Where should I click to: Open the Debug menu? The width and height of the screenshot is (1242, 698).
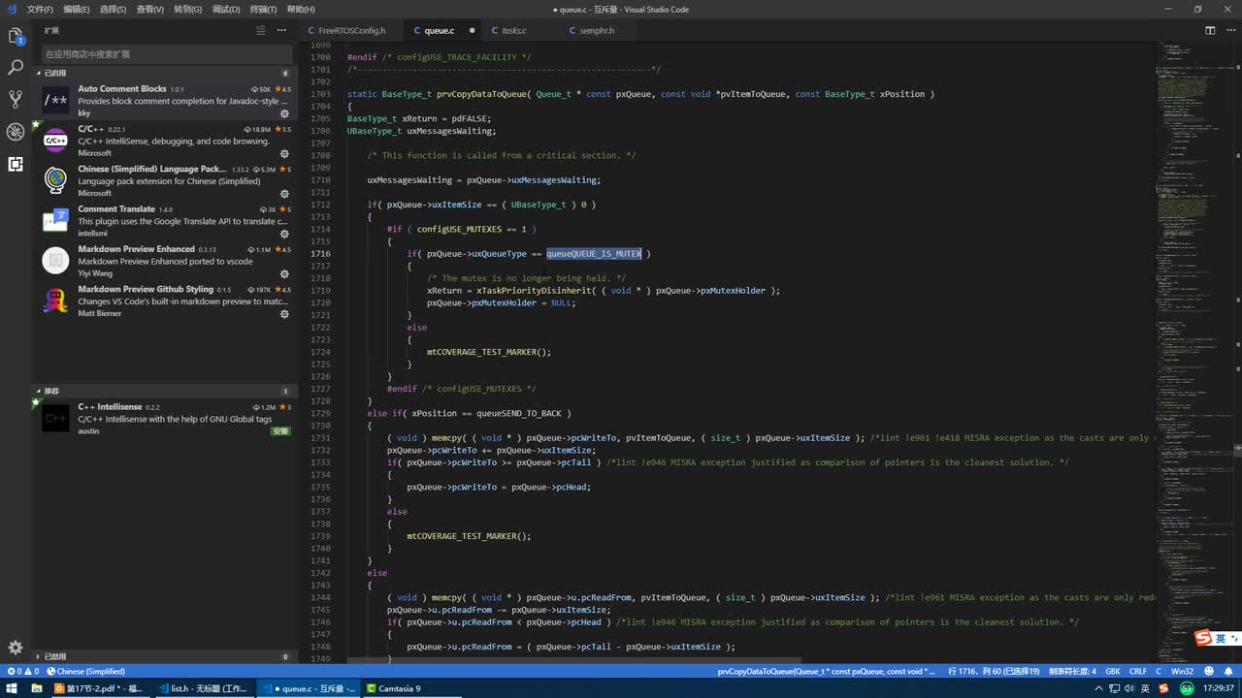click(226, 9)
